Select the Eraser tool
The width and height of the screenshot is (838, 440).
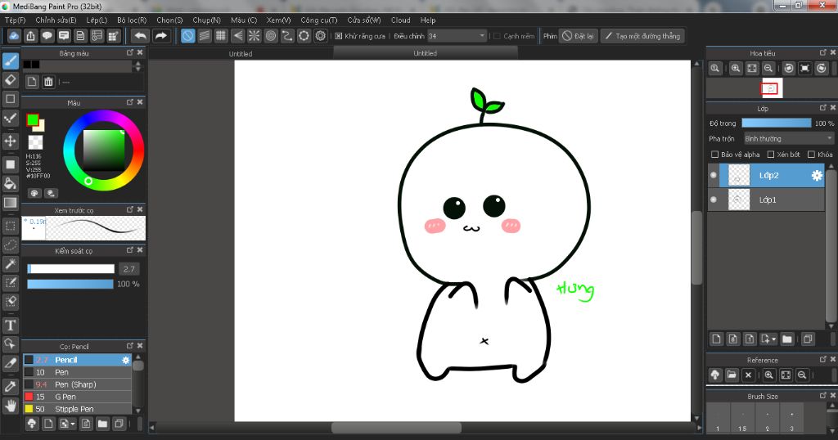pyautogui.click(x=10, y=80)
